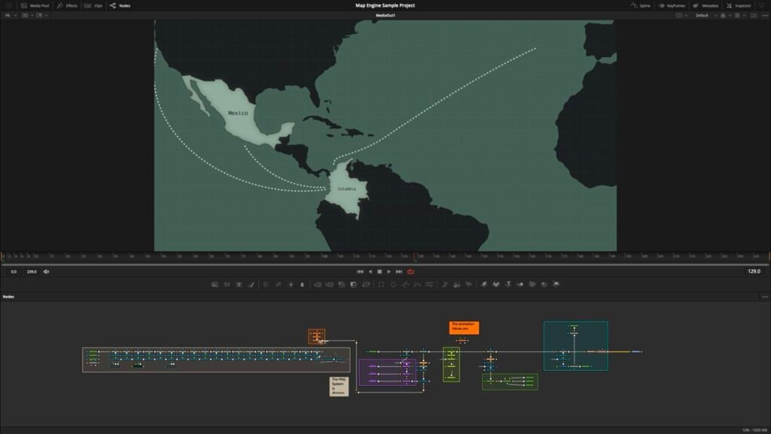
Task: Mute audio with the speaker icon
Action: coord(46,271)
